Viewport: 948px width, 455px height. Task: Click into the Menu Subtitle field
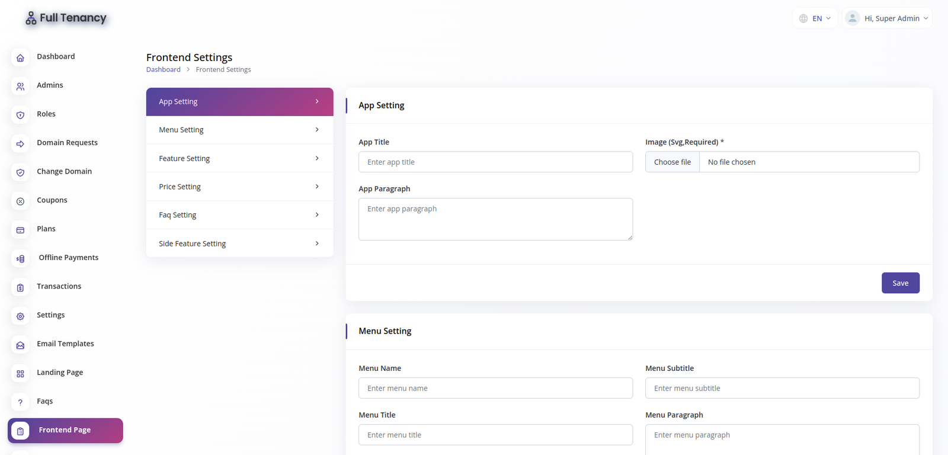click(x=782, y=388)
